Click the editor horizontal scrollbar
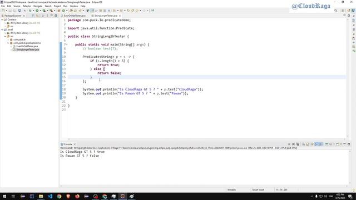Image resolution: width=356 pixels, height=200 pixels. tap(206, 139)
